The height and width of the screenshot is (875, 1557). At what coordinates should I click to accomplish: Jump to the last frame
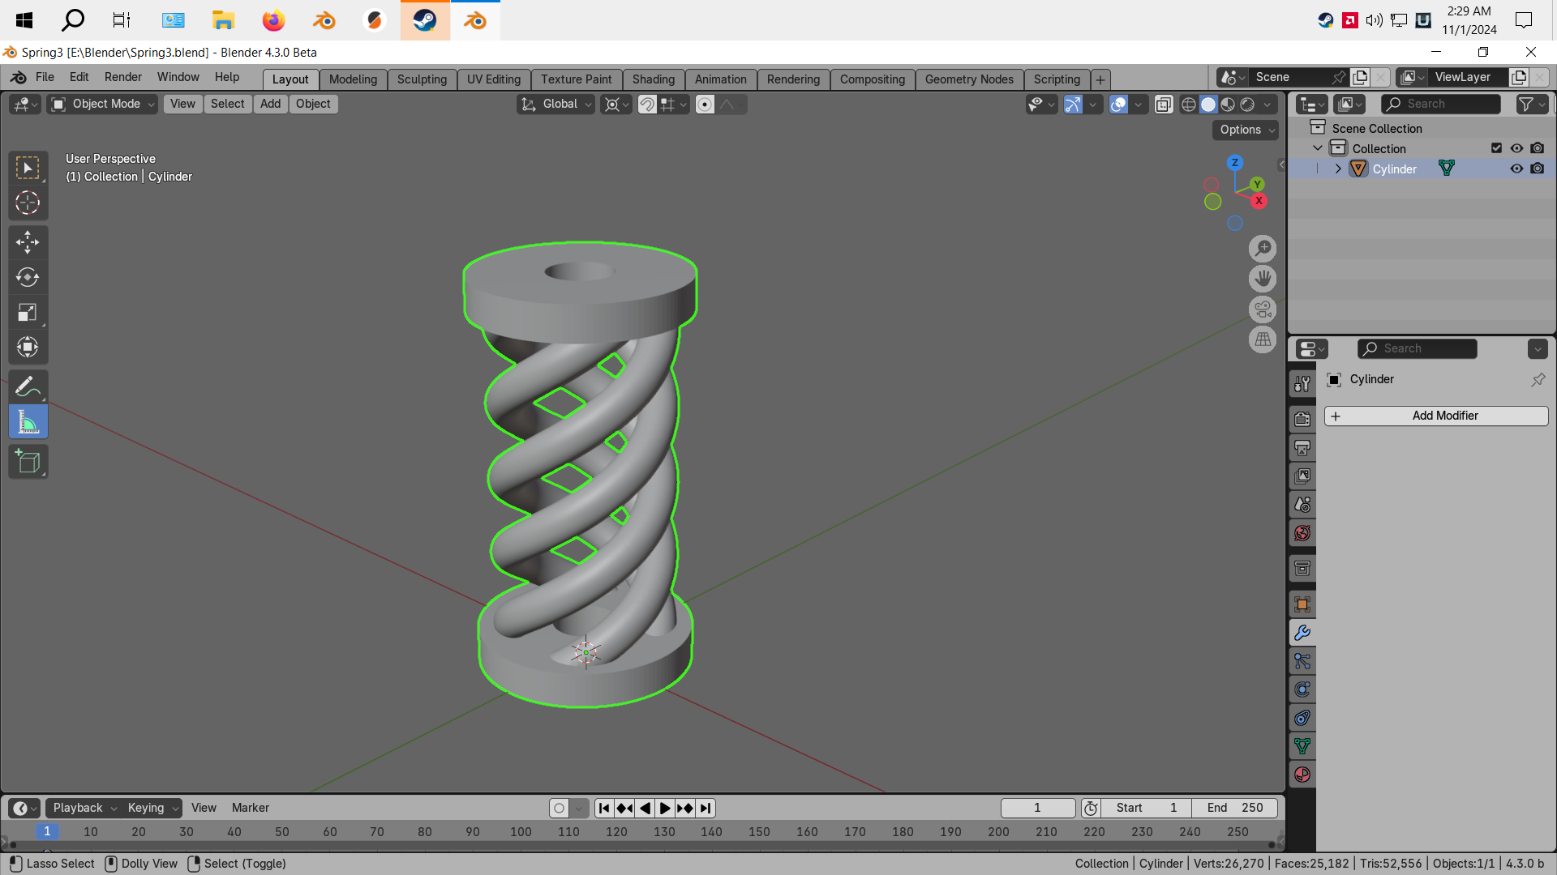click(x=706, y=808)
